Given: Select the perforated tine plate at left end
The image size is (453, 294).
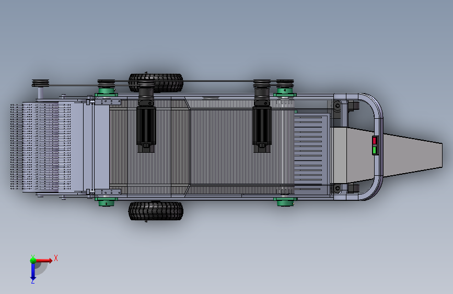Looking at the screenshot, I should point(40,147).
